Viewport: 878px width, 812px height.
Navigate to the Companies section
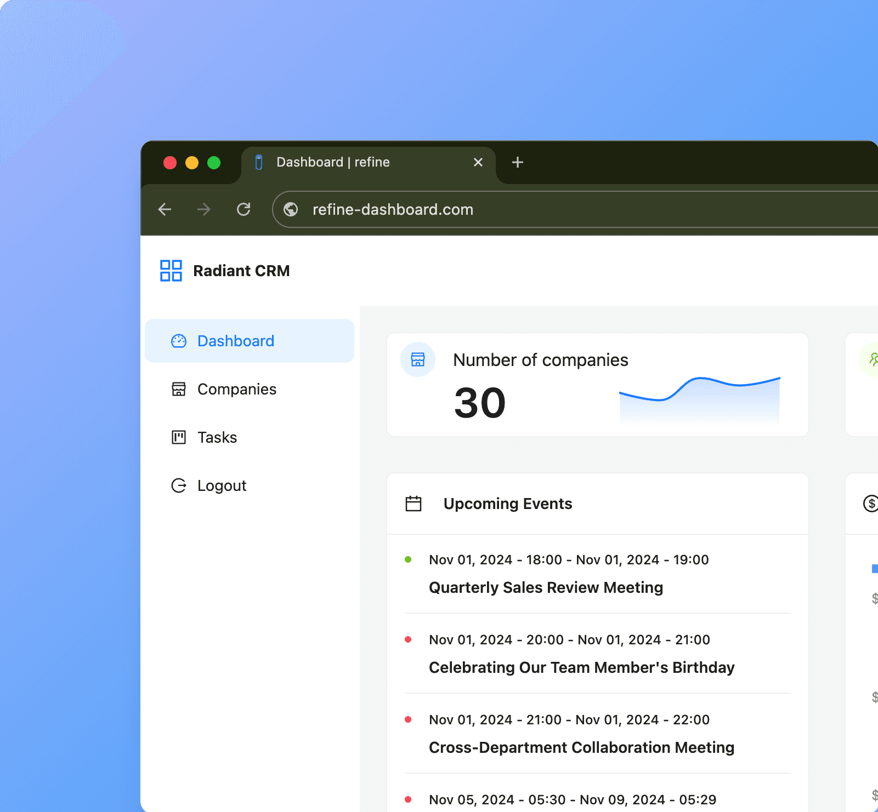coord(236,388)
